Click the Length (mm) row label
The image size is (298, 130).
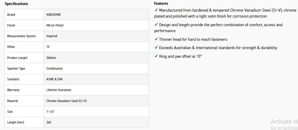(x=16, y=122)
